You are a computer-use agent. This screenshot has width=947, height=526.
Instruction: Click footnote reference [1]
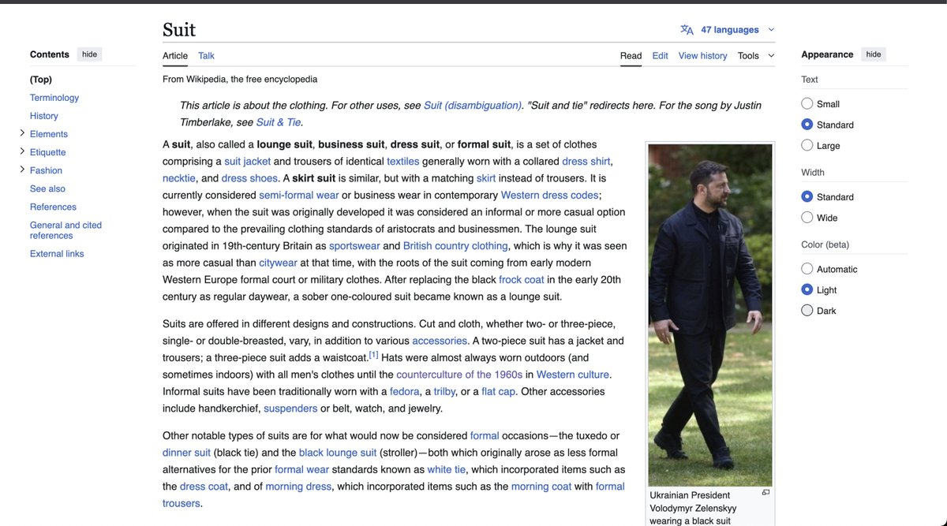coord(374,356)
